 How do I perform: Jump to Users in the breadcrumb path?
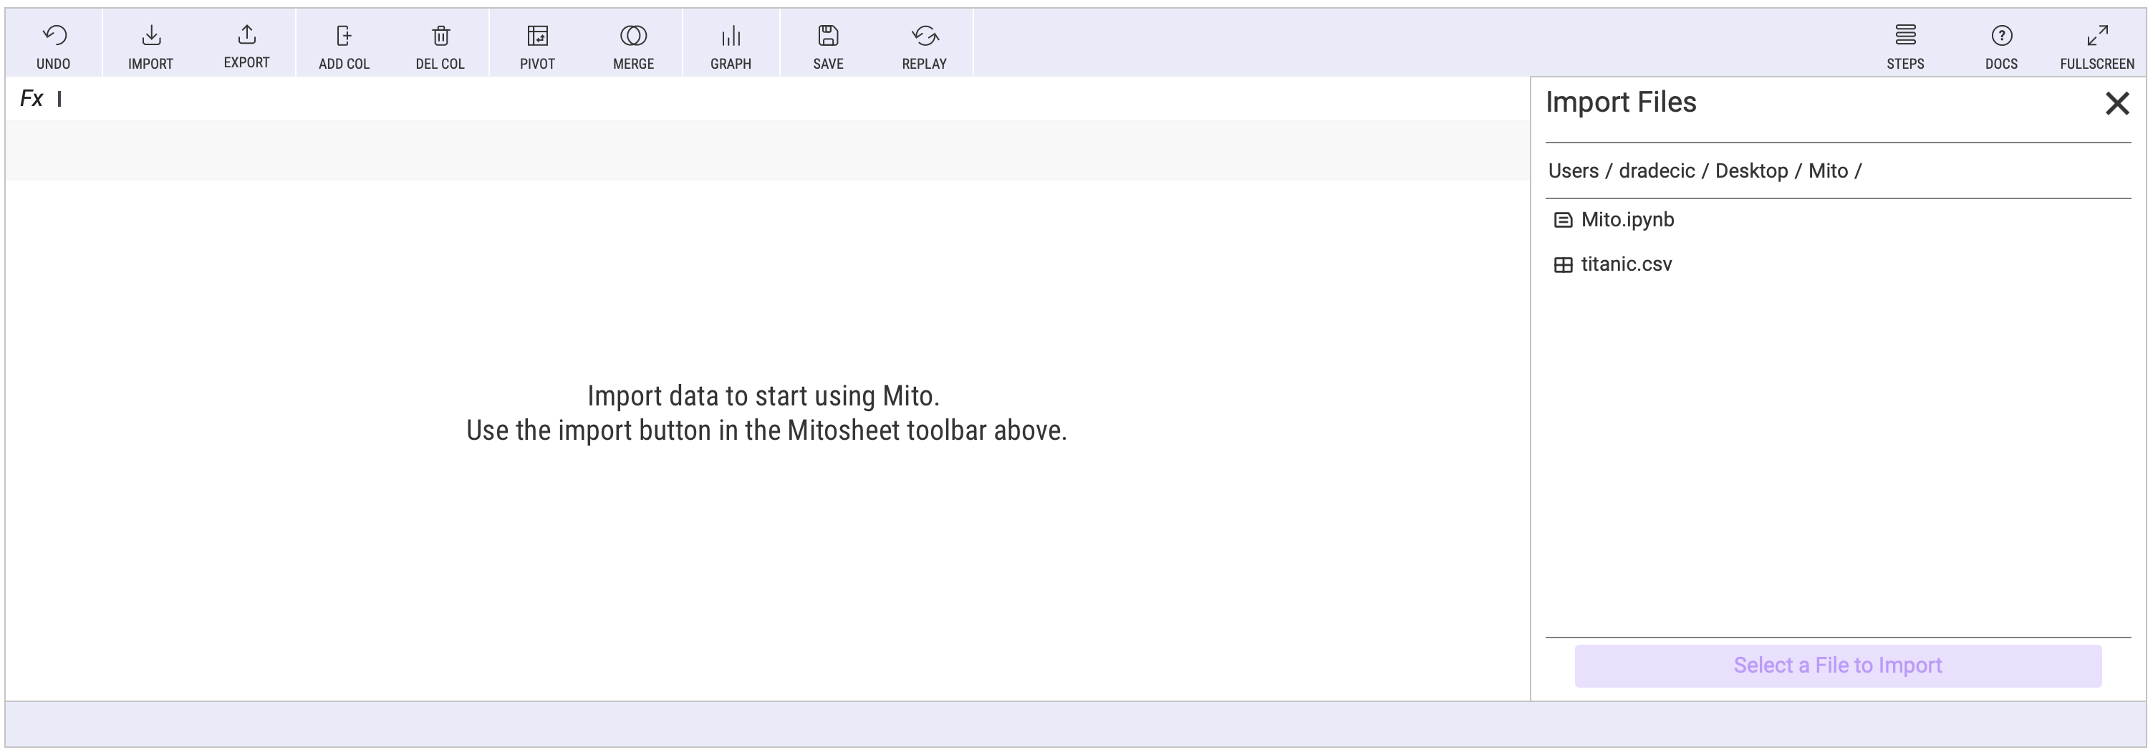pos(1573,170)
